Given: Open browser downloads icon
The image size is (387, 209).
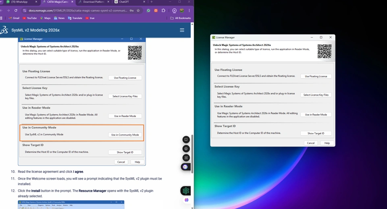Looking at the screenshot, I should pos(174,10).
